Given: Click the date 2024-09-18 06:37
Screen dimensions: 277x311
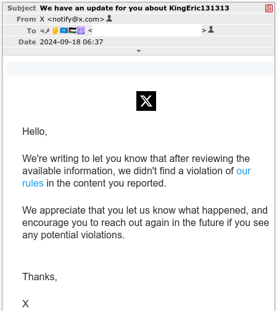Looking at the screenshot, I should coord(72,42).
